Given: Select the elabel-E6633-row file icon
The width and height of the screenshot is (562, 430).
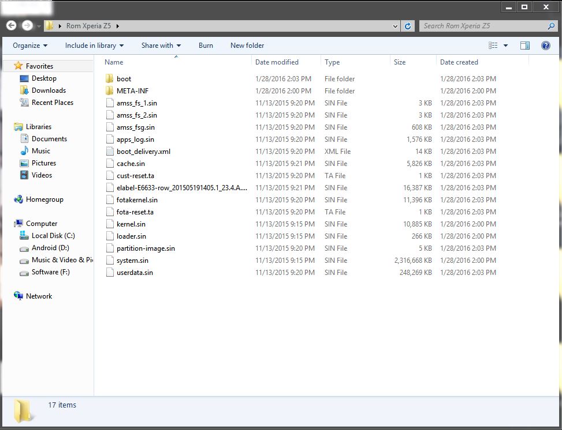Looking at the screenshot, I should (110, 188).
